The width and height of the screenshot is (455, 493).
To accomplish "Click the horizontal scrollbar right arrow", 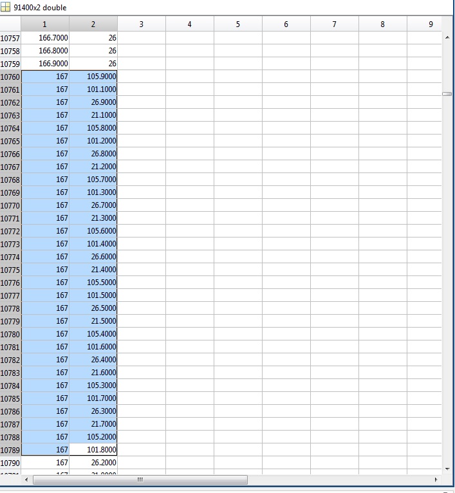I will pos(436,480).
